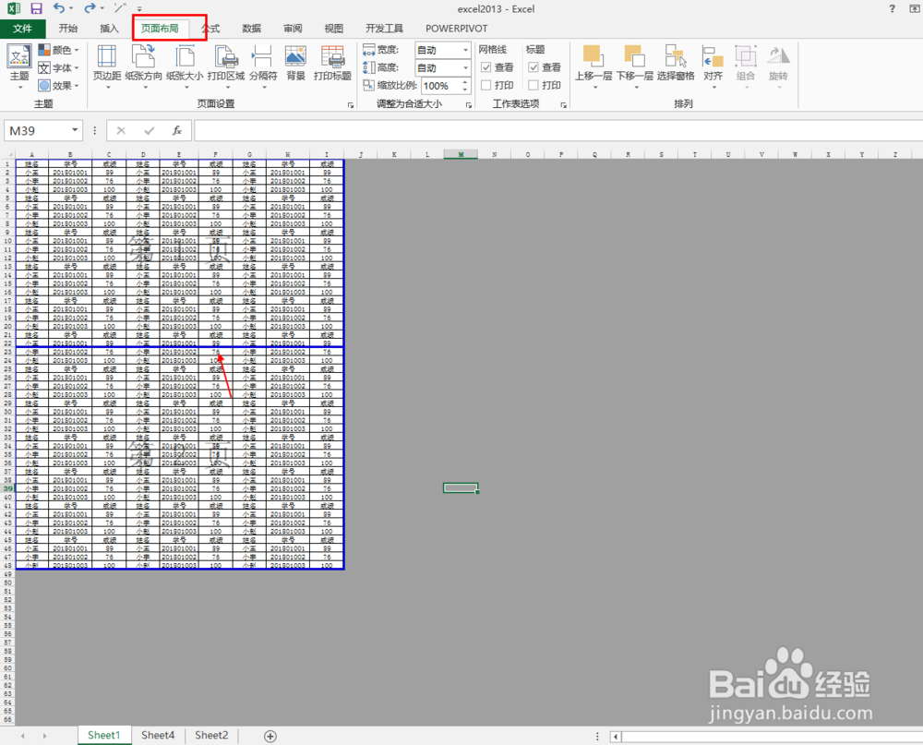This screenshot has height=745, width=923.
Task: Open the Name Box dropdown arrow
Action: point(75,130)
